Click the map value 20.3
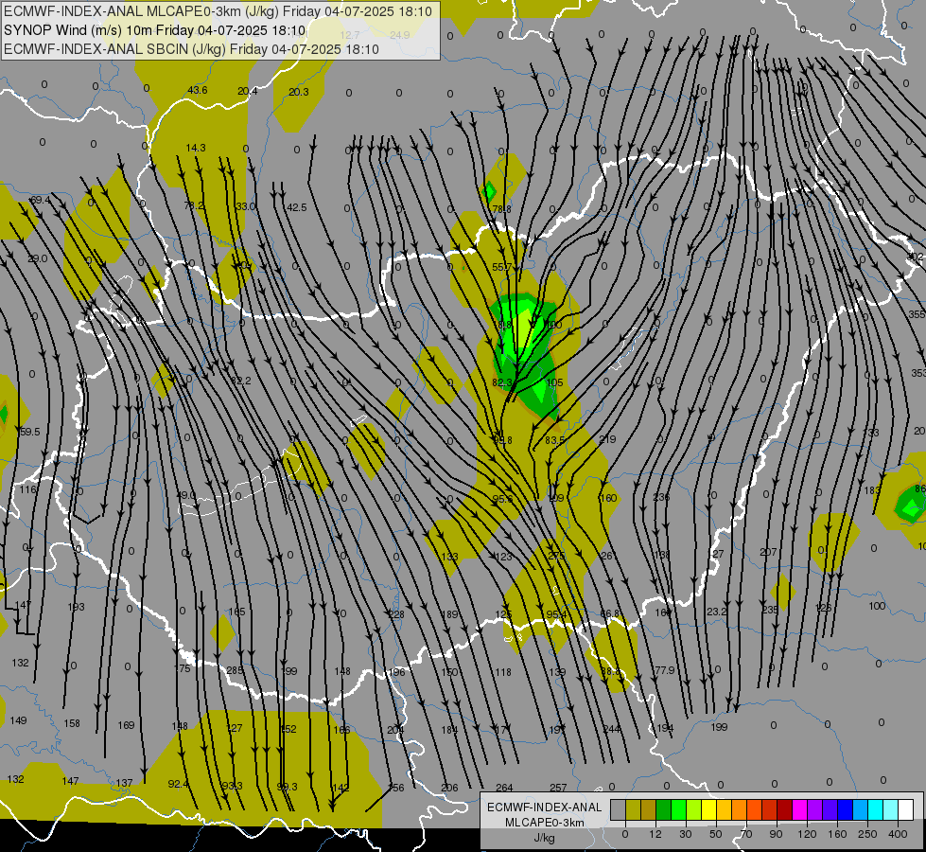Viewport: 926px width, 852px height. coord(299,92)
